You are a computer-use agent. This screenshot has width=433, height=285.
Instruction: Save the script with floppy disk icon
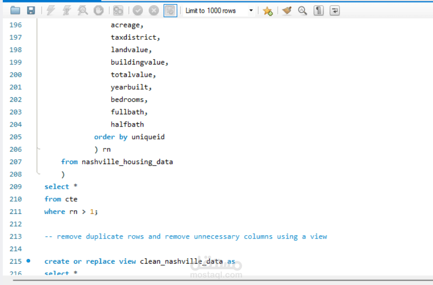31,11
